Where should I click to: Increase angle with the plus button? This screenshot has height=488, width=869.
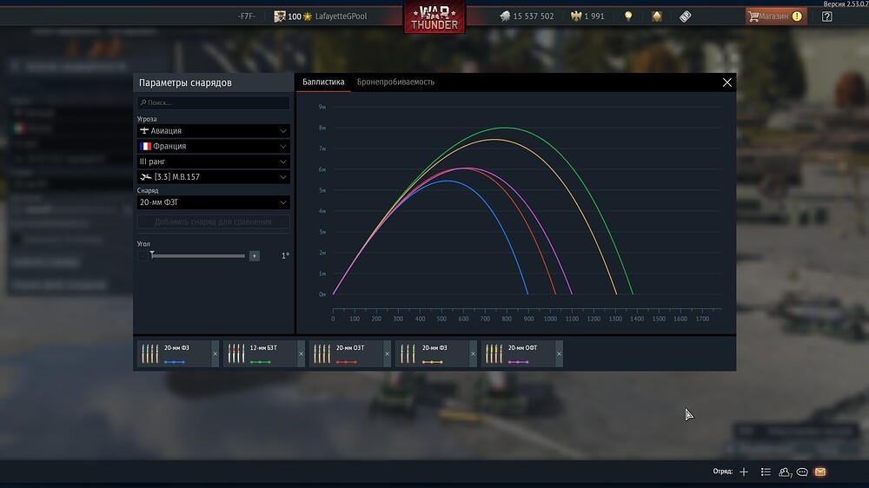pyautogui.click(x=254, y=256)
